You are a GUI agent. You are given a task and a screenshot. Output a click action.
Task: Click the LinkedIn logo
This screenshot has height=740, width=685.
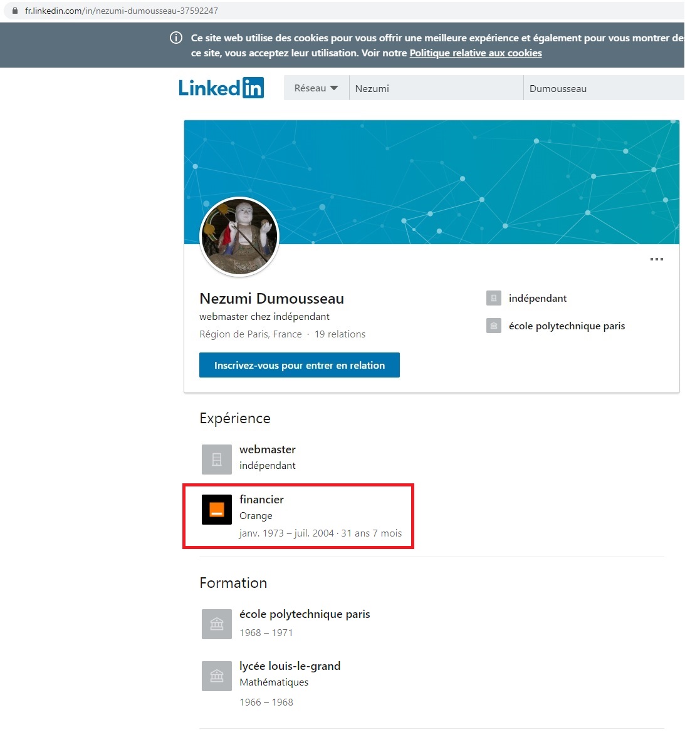(221, 88)
